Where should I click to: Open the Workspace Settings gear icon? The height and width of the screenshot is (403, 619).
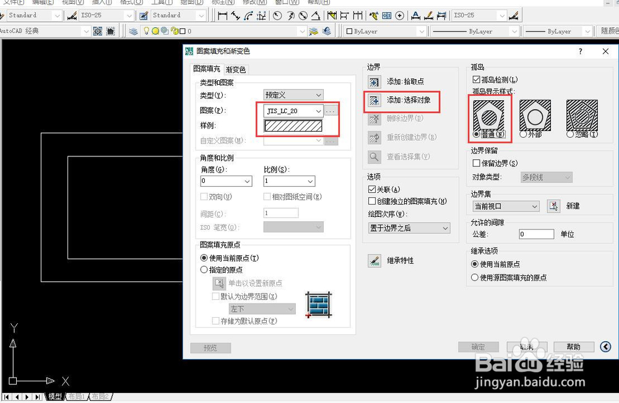(x=98, y=31)
